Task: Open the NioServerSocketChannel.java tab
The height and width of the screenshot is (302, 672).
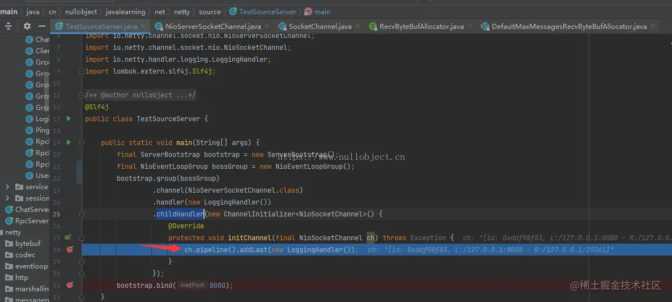Action: [x=213, y=27]
